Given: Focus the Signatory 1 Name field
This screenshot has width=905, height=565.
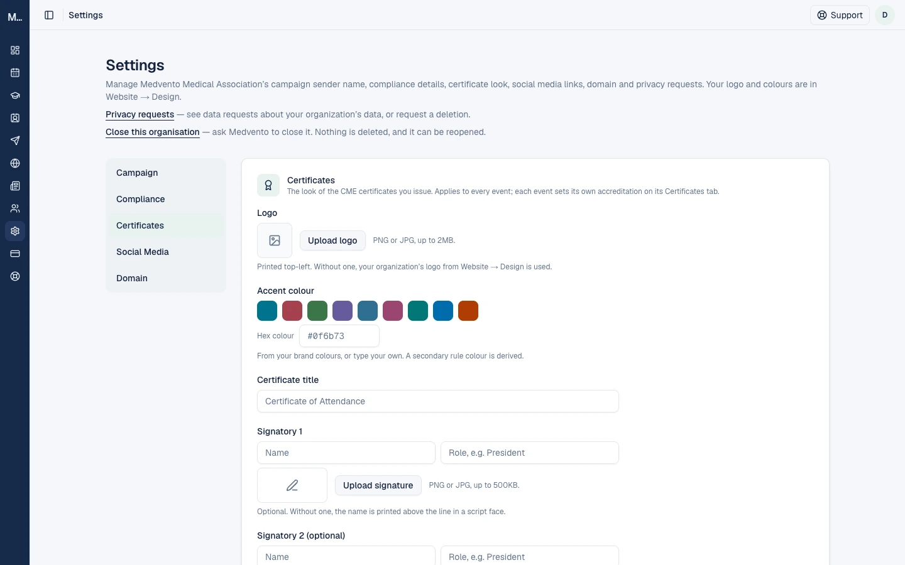Looking at the screenshot, I should click(346, 453).
